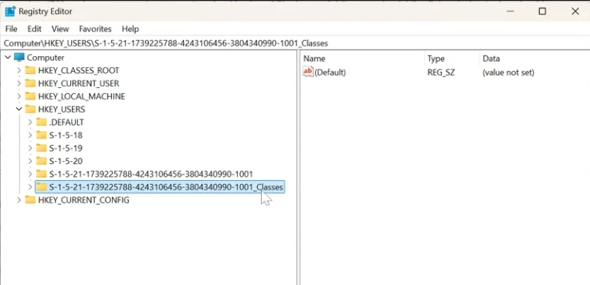Image resolution: width=590 pixels, height=285 pixels.
Task: Click folder icon of the 1001_Classes key
Action: [42, 186]
